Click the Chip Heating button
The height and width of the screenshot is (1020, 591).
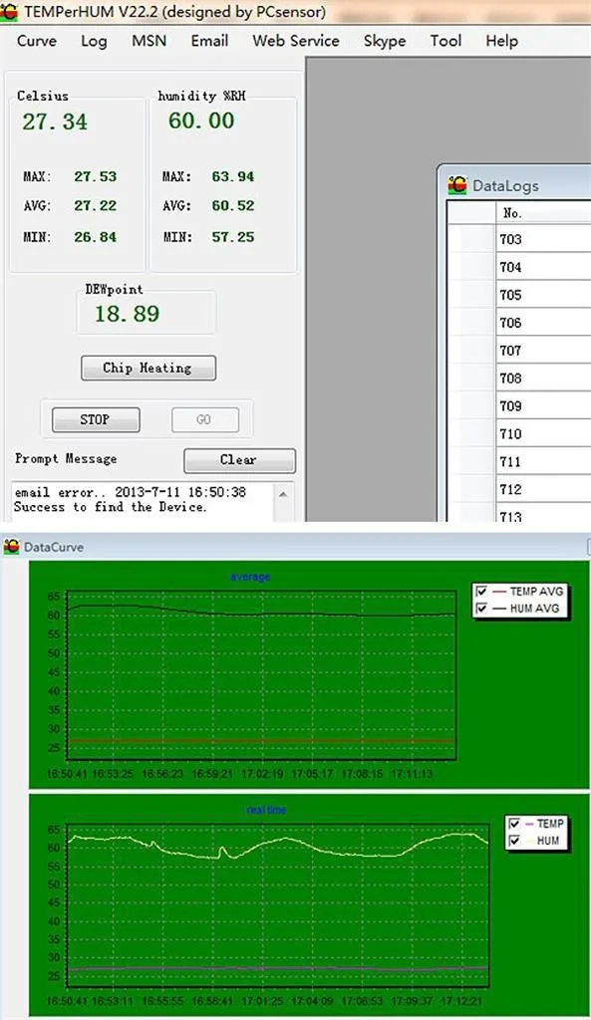(x=148, y=369)
